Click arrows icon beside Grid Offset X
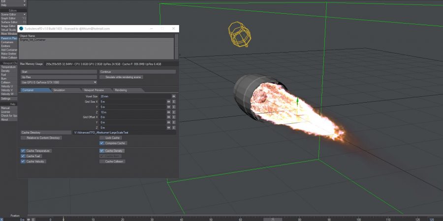Screen dimensions: 443x221 (169, 117)
